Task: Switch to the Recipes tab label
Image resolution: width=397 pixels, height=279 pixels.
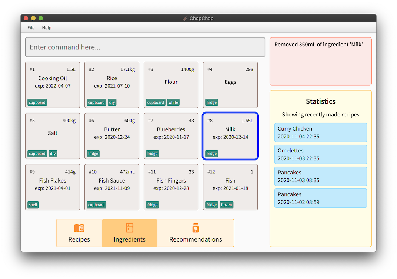Action: coord(79,239)
